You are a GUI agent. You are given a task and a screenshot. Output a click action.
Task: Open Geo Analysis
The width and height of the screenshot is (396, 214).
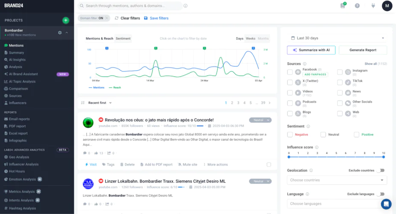pyautogui.click(x=19, y=157)
